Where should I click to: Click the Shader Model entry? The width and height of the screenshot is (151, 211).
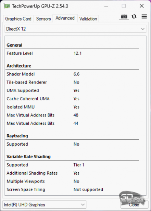pyautogui.click(x=72, y=74)
